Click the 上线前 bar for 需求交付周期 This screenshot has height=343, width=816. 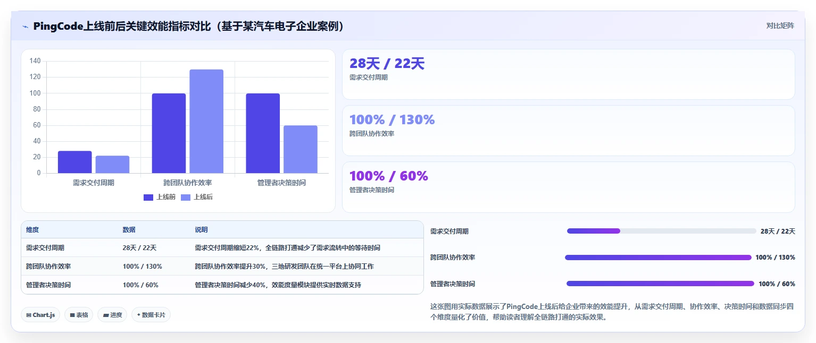(x=74, y=162)
